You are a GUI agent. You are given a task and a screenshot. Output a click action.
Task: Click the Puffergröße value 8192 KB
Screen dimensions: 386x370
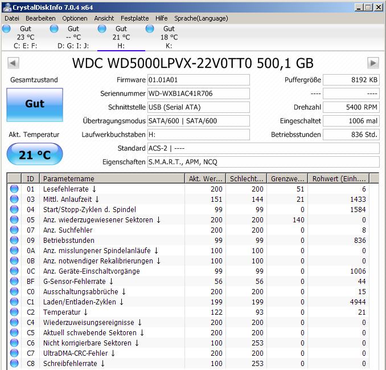pyautogui.click(x=351, y=80)
